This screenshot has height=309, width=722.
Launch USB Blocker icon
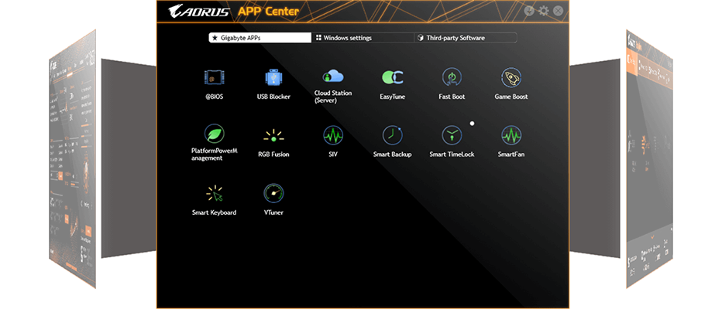coord(273,77)
